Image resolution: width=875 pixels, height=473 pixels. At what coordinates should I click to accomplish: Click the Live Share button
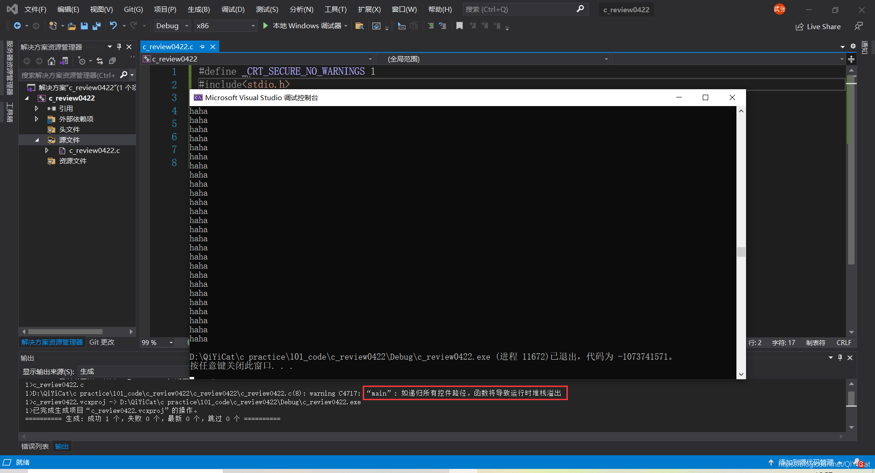tap(818, 26)
